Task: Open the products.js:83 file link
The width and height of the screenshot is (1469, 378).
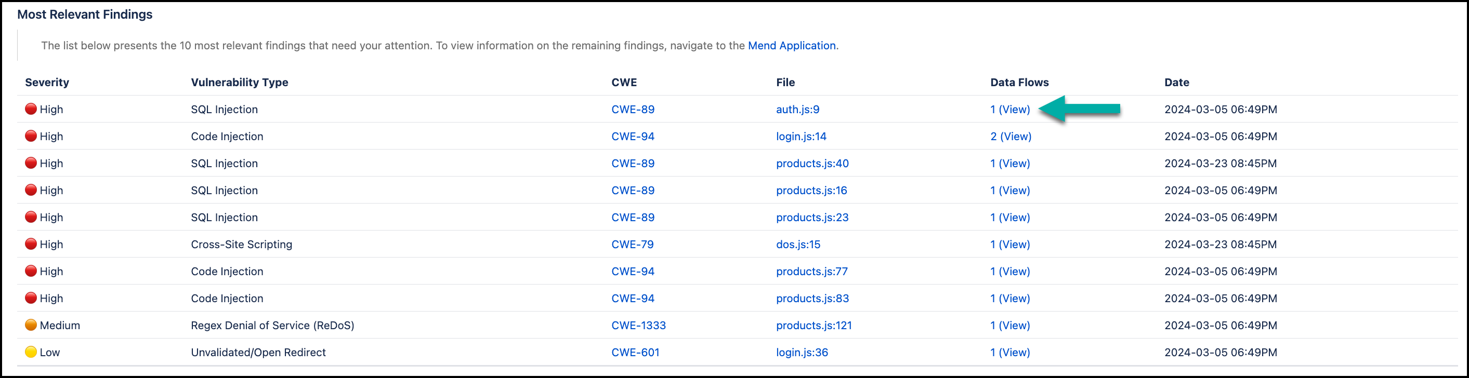Action: coord(812,299)
